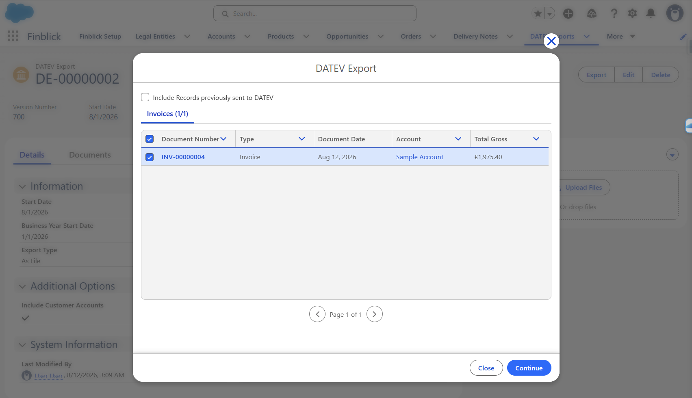Expand Orders nav dropdown chevron

tap(433, 37)
